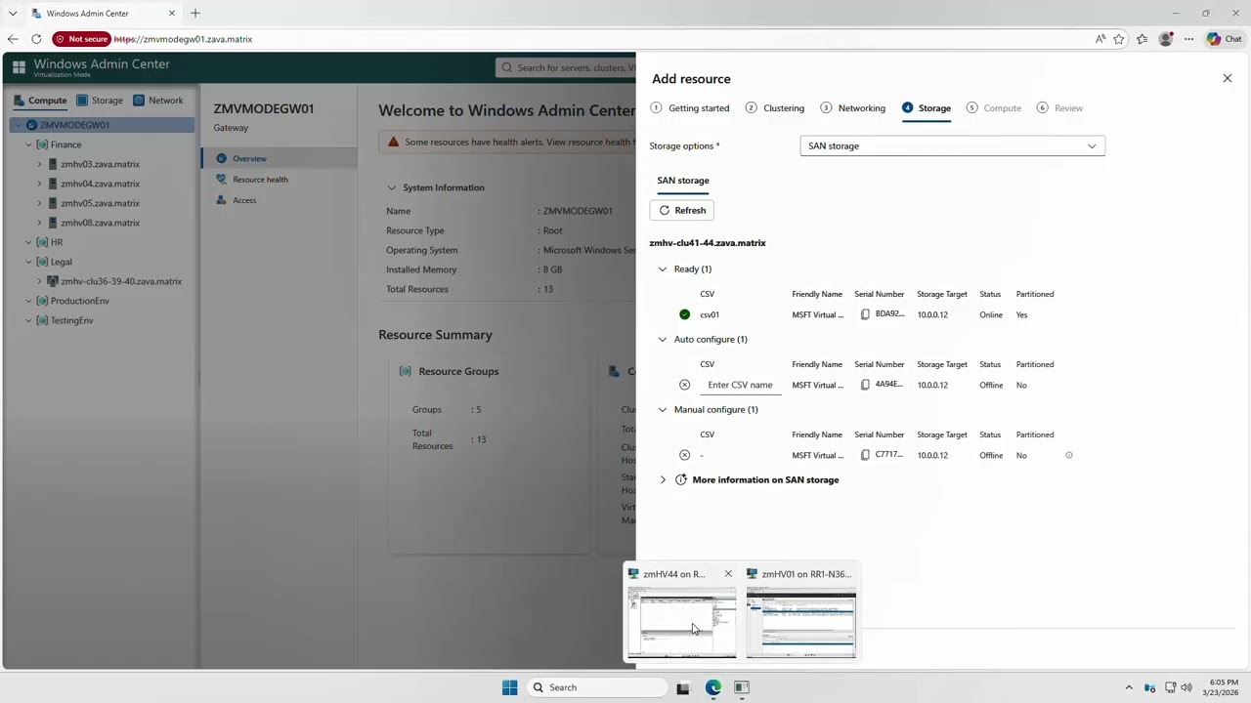
Task: Go back with the browser back arrow
Action: (13, 39)
